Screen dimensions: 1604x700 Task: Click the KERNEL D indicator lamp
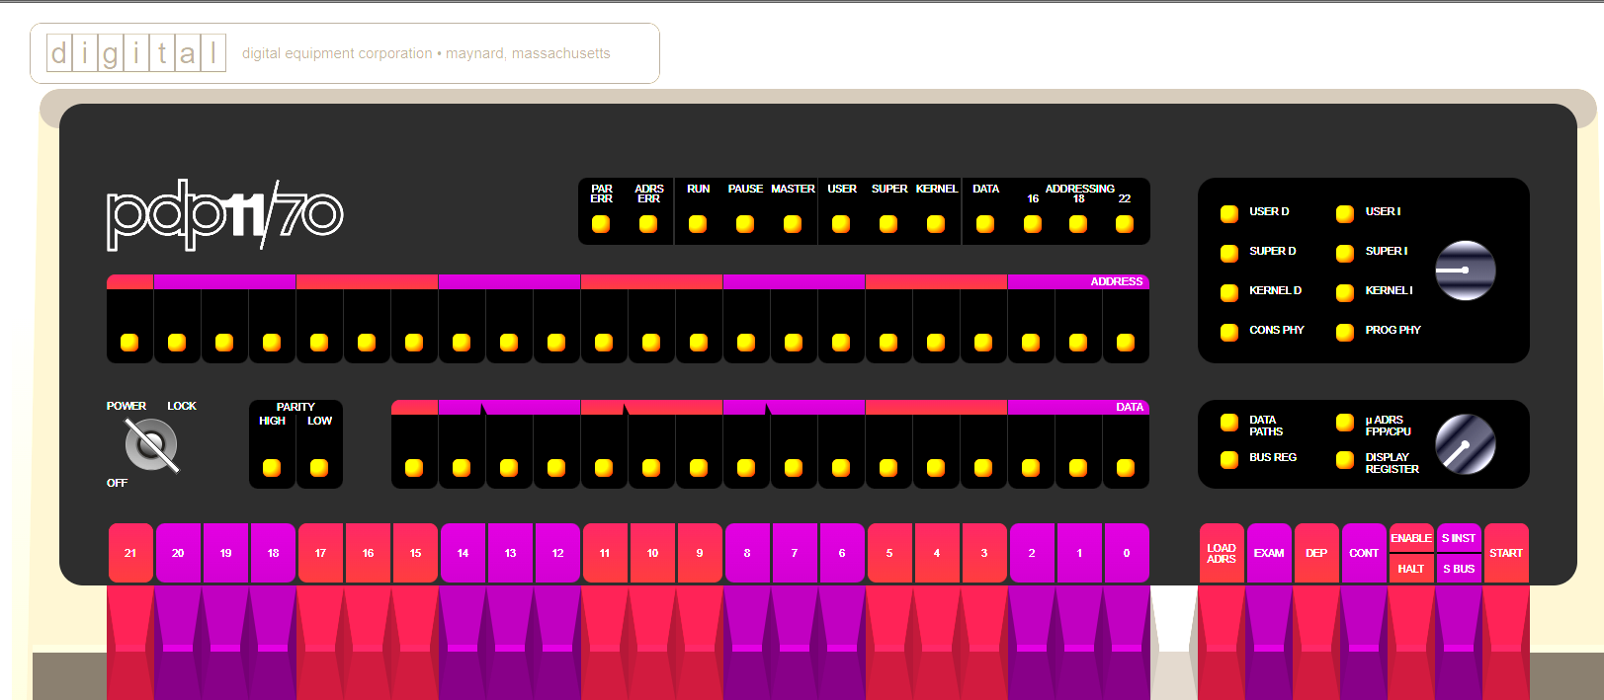1229,292
